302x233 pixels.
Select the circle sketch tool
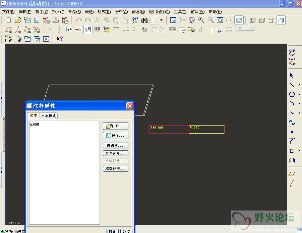coord(292,94)
